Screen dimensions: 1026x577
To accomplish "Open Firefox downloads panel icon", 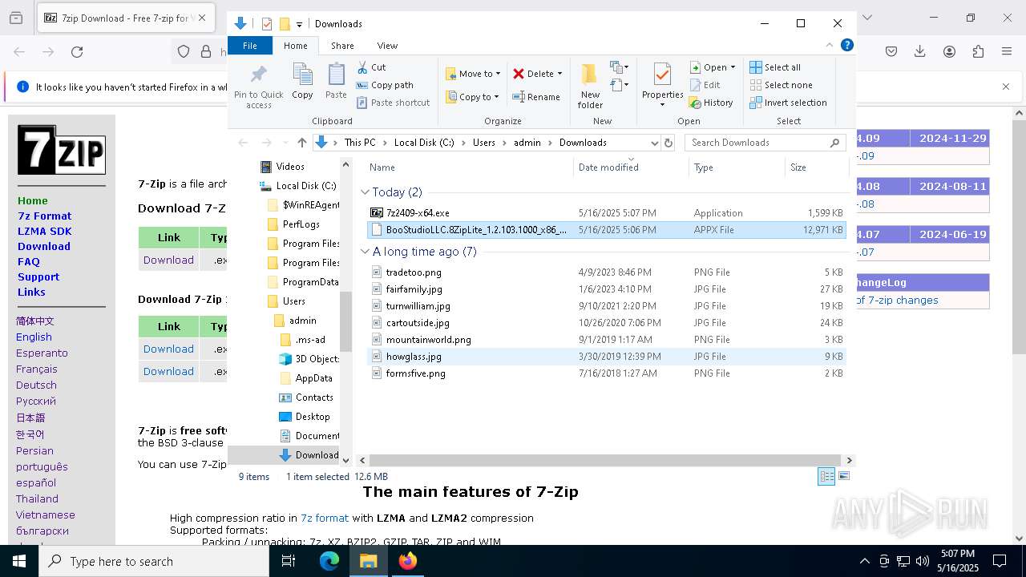I will [x=920, y=52].
